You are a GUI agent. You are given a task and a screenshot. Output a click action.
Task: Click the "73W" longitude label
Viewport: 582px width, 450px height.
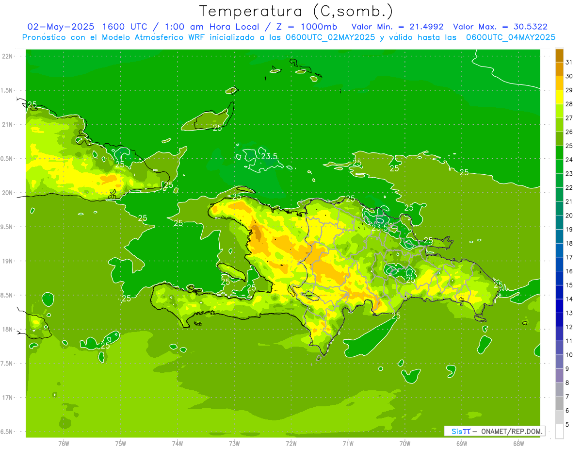pyautogui.click(x=234, y=444)
